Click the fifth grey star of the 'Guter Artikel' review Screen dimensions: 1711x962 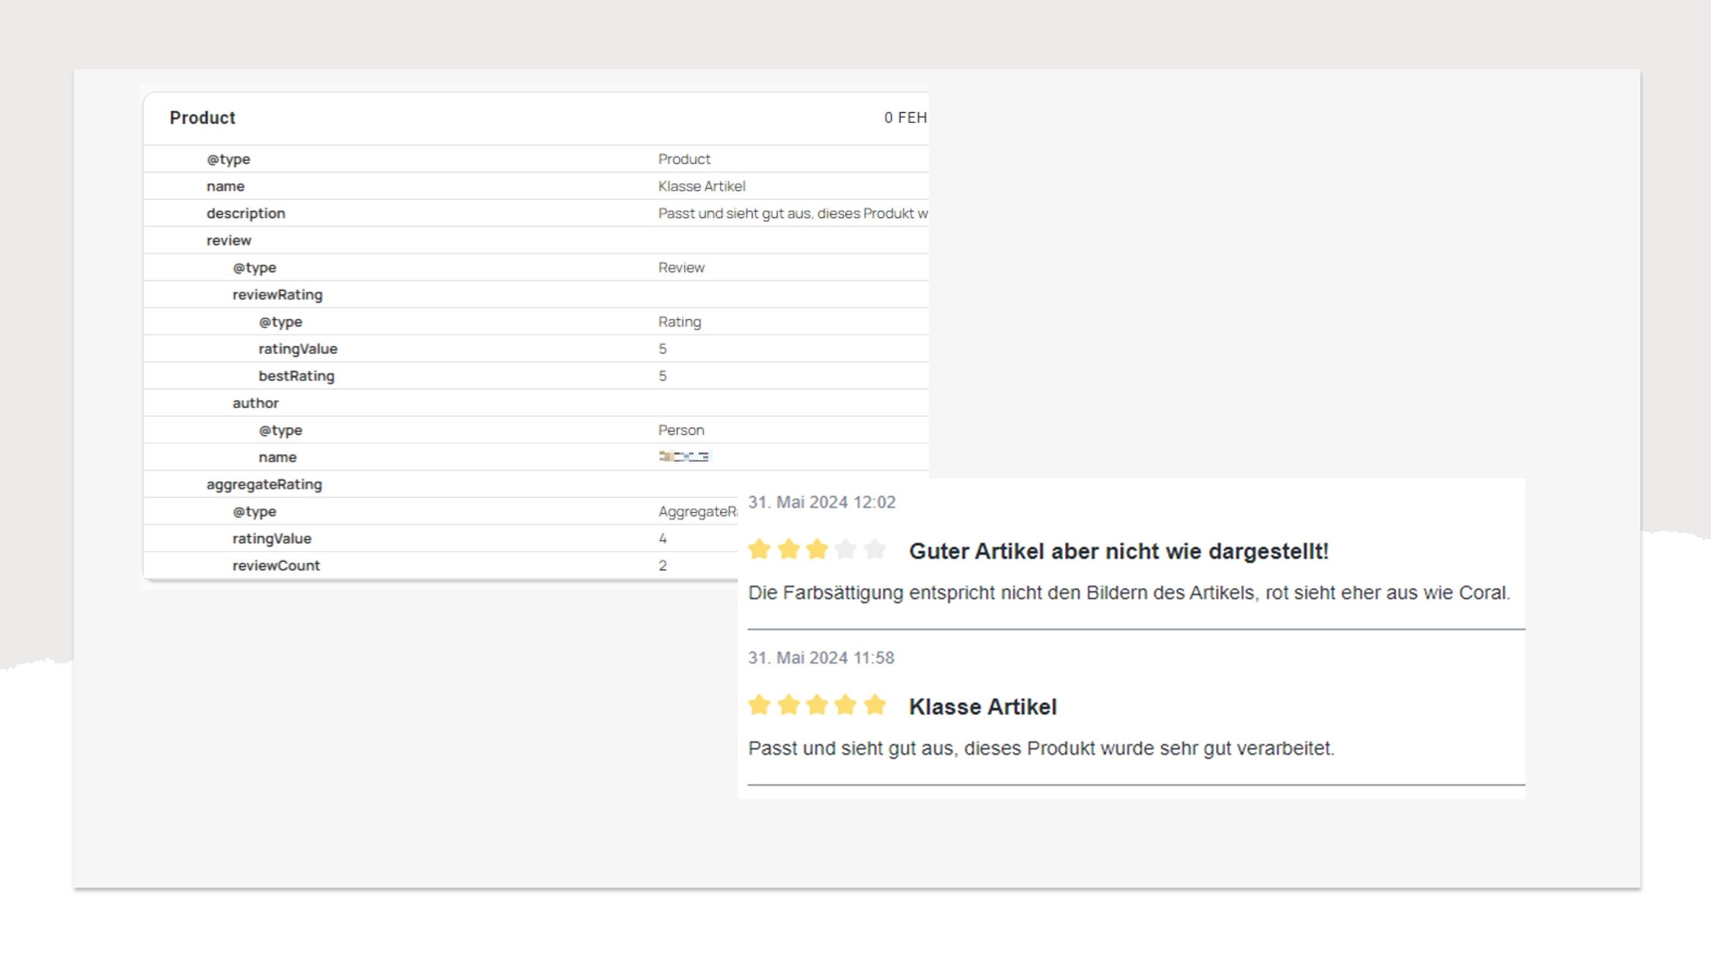point(875,549)
